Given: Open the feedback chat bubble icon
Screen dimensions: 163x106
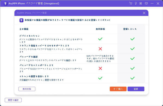Looking at the screenshot, I should click(146, 4).
